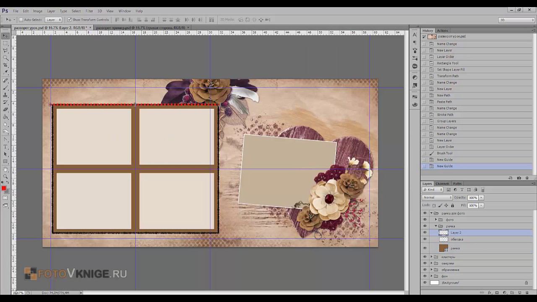Choose the Zoom magnifier tool

[5, 176]
